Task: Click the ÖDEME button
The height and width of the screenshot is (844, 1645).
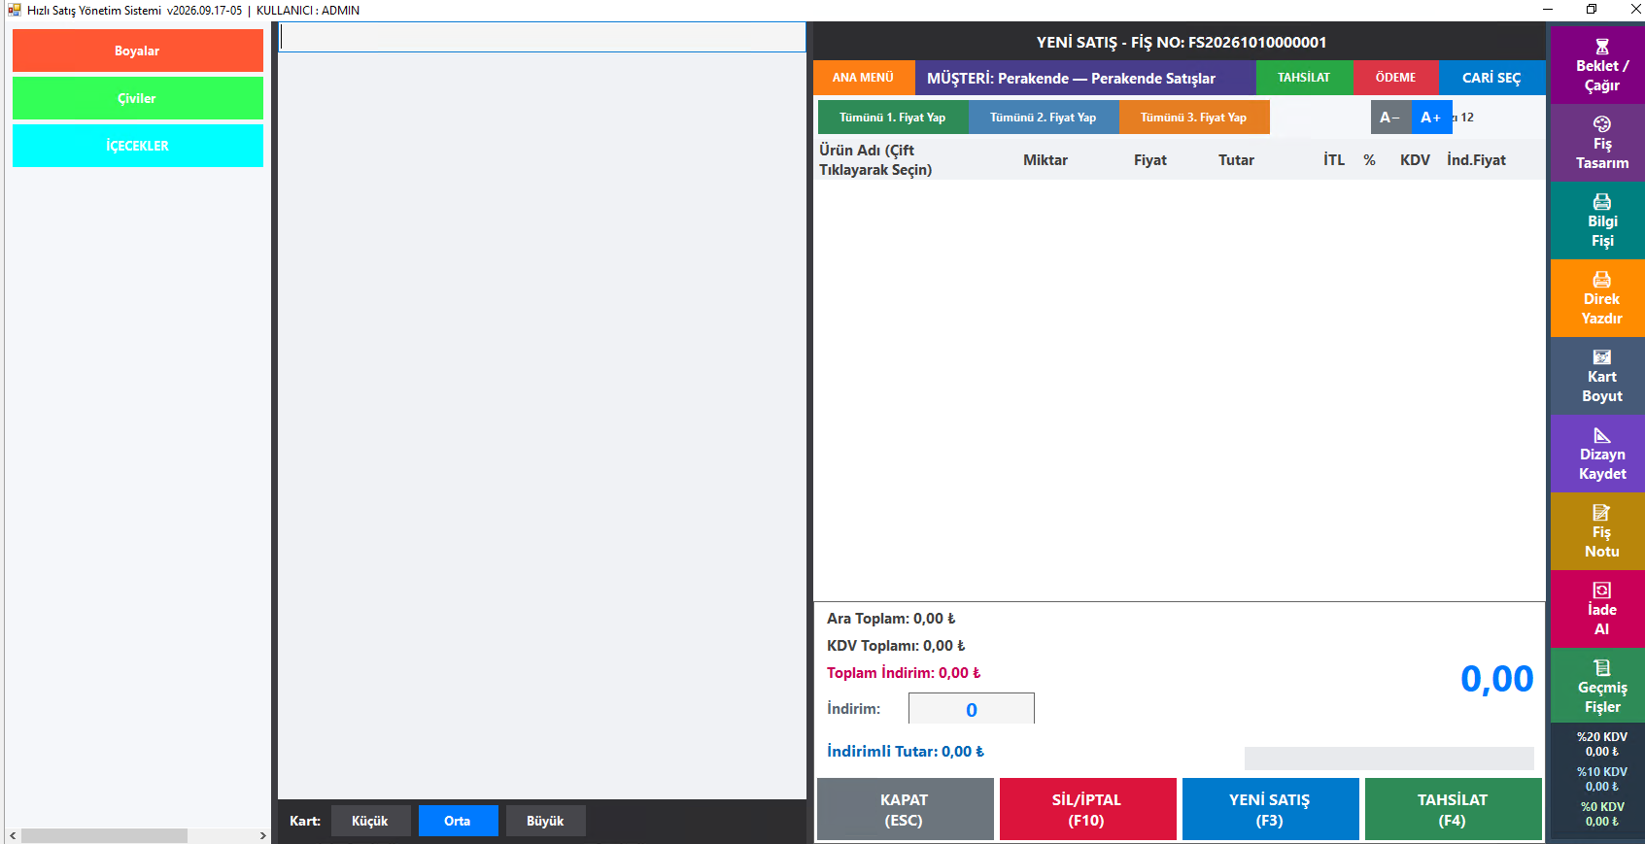Action: [1395, 78]
